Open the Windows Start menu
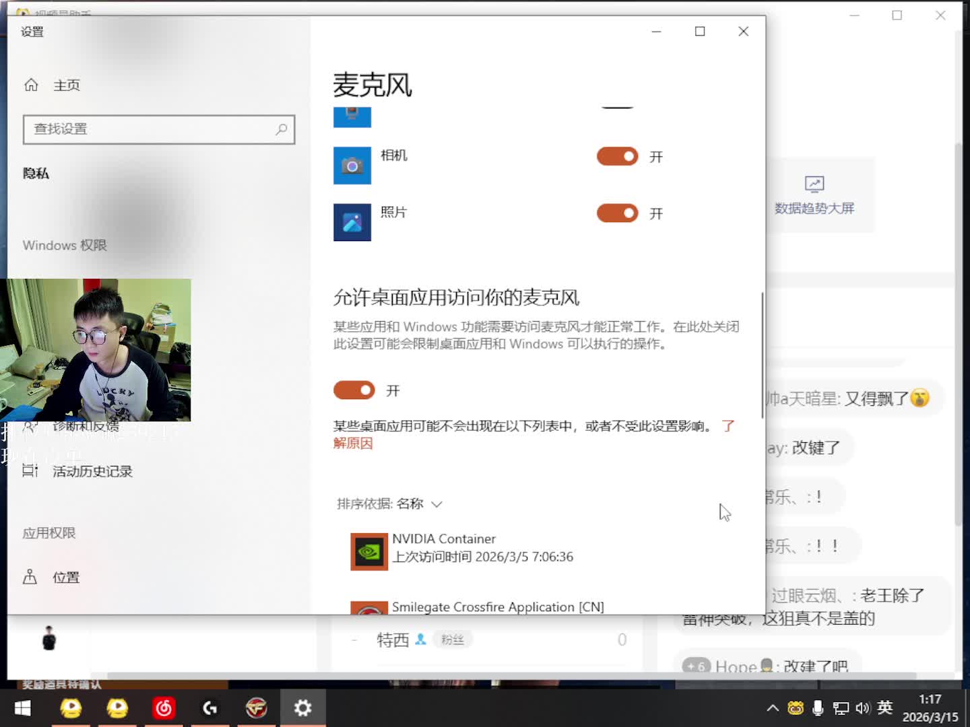The height and width of the screenshot is (727, 970). coord(23,707)
